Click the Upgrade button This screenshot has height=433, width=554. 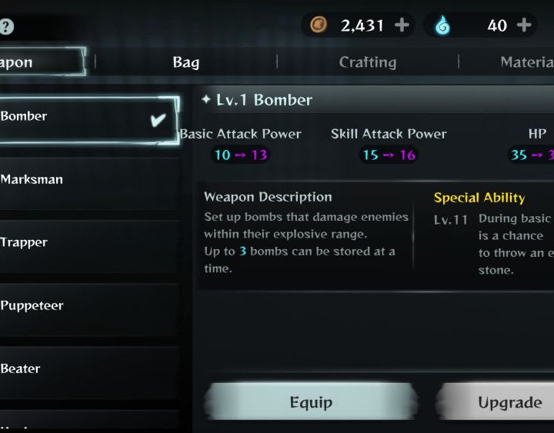coord(496,402)
